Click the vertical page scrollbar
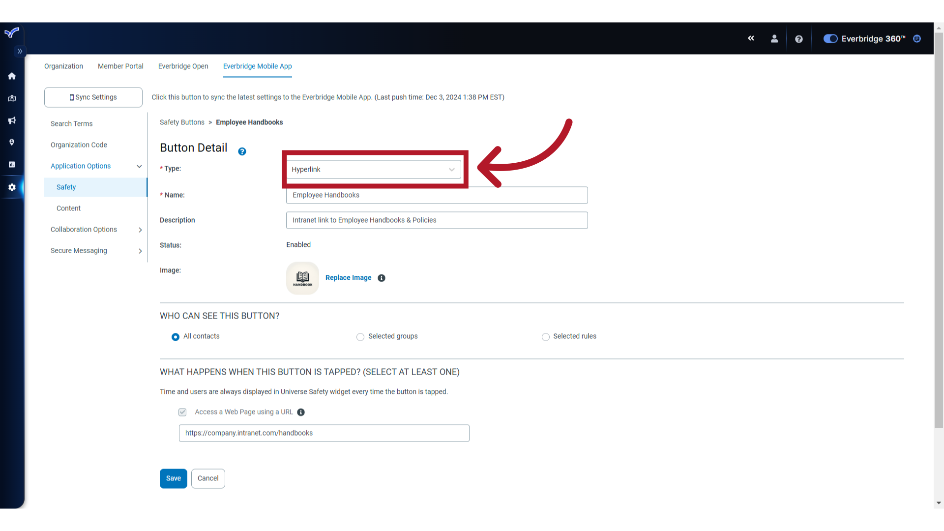 (939, 231)
